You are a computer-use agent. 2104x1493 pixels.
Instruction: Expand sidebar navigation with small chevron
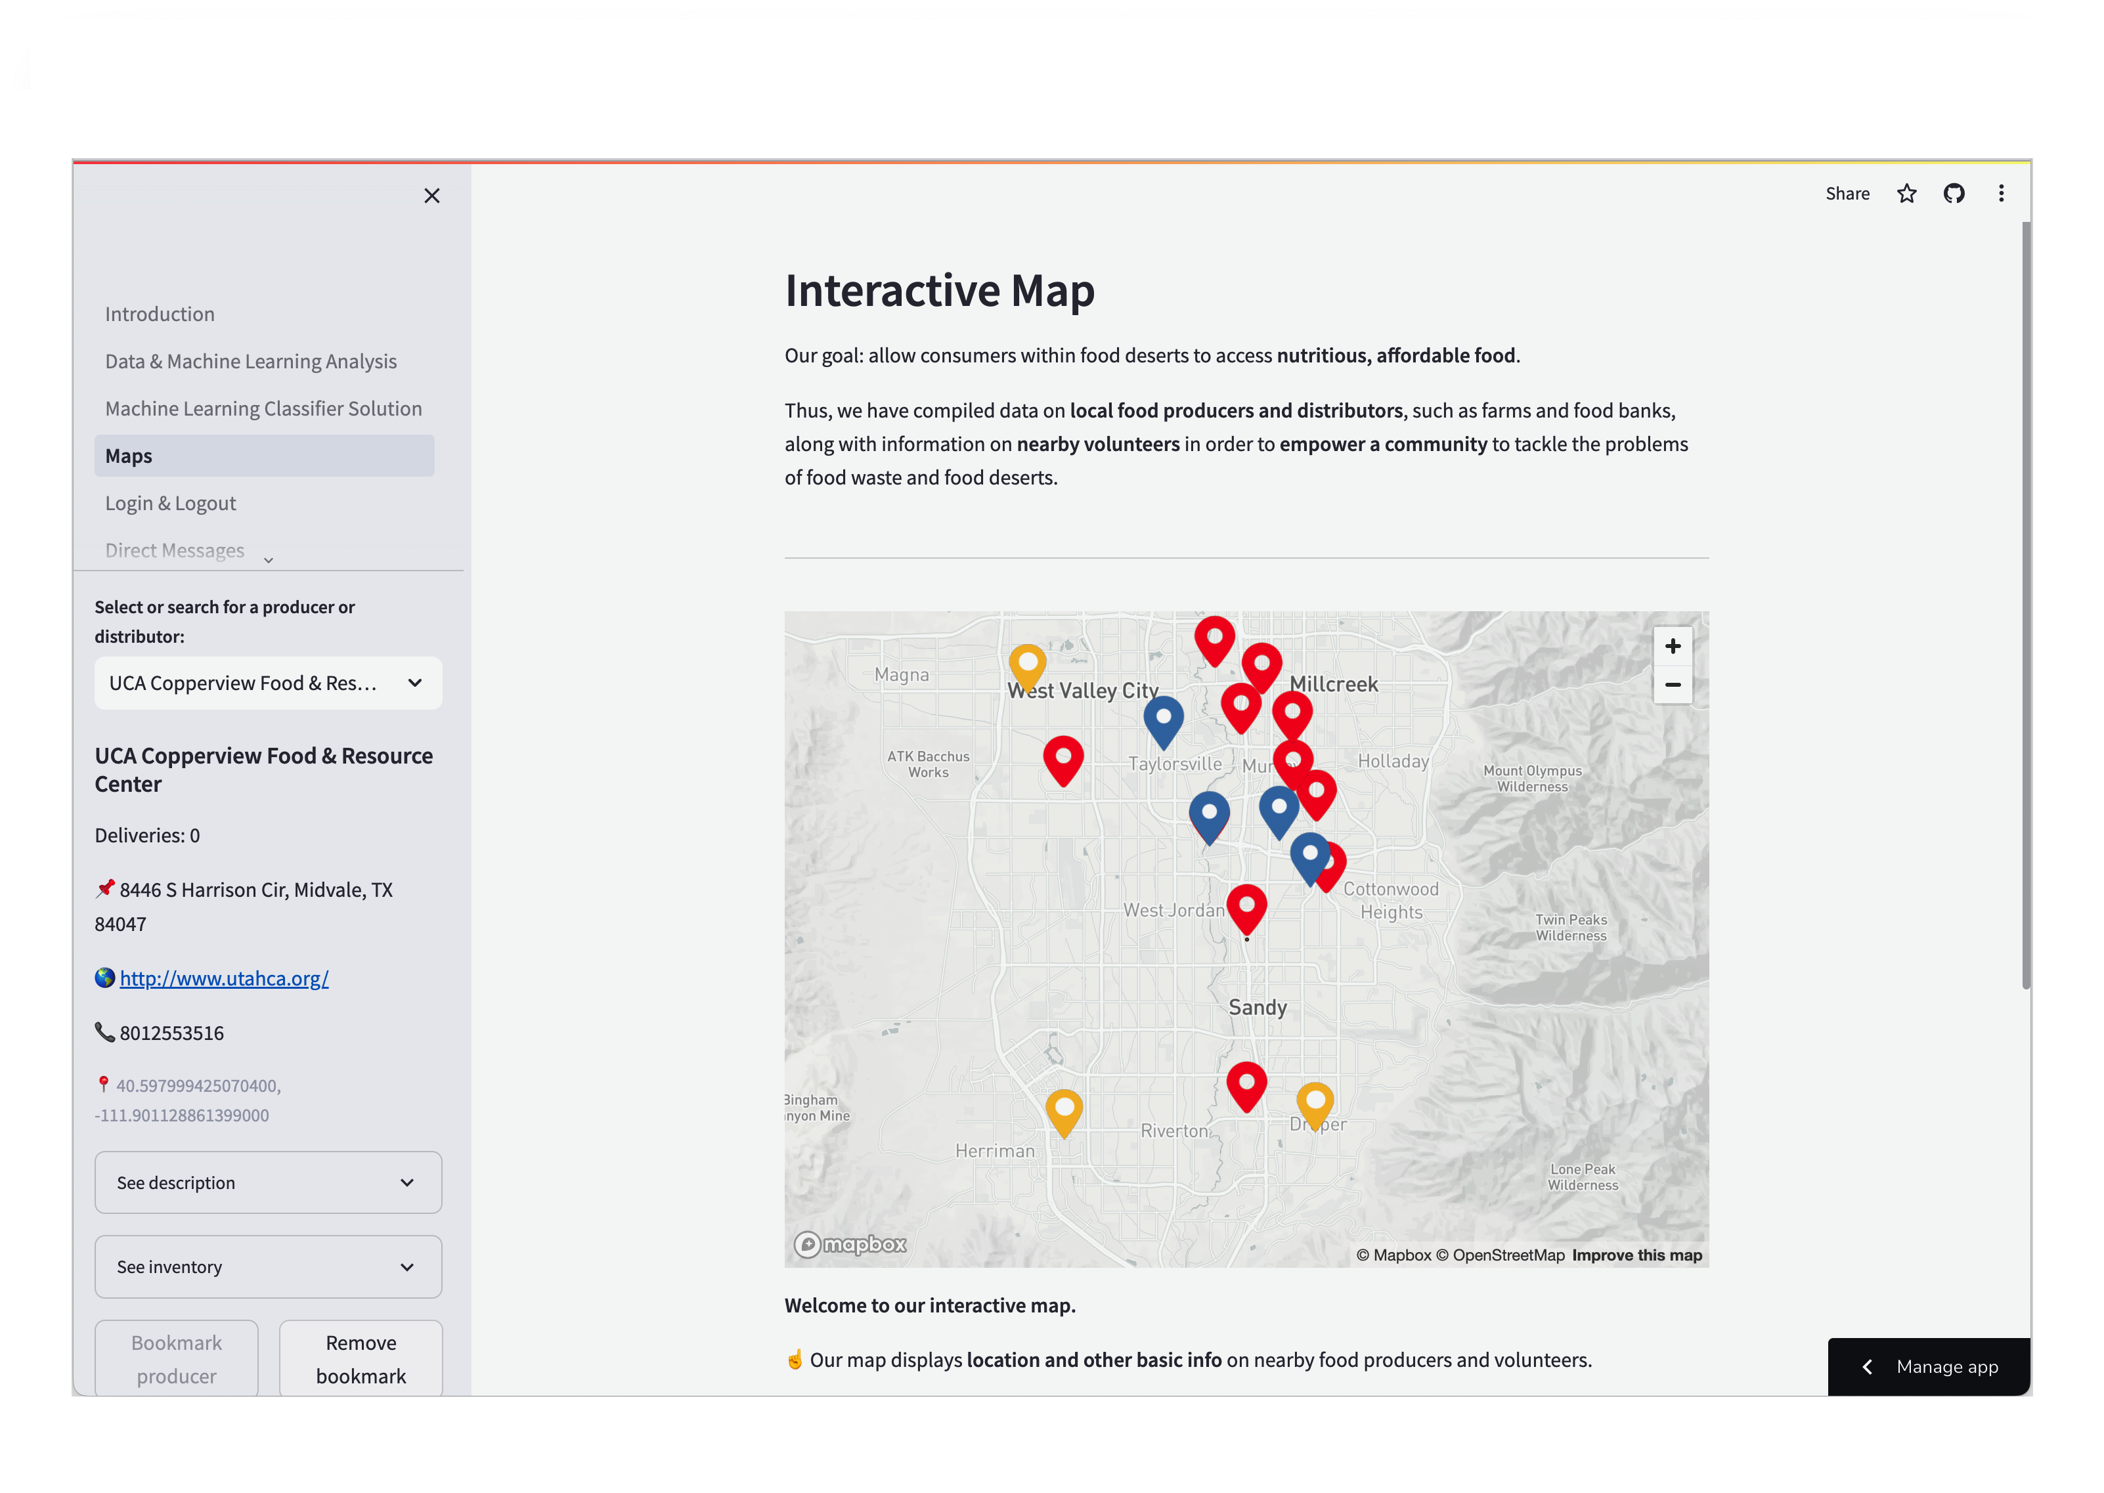pyautogui.click(x=269, y=560)
